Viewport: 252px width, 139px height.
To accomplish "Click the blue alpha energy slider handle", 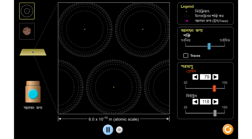I will pyautogui.click(x=209, y=46).
